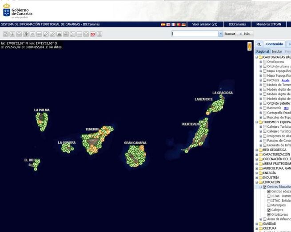Toggle the OrtoExpress checkbox under Educación
This screenshot has height=232, width=291.
pos(269,215)
